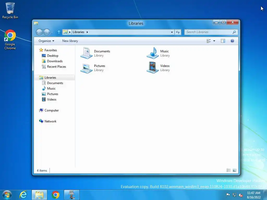Image resolution: width=267 pixels, height=200 pixels.
Task: Click the Videos library name text
Action: 165,66
